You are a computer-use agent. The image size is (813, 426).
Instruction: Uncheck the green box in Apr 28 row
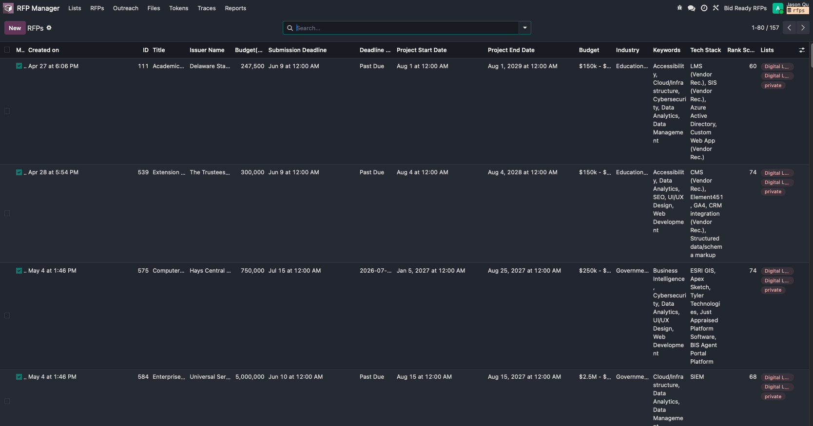coord(19,172)
